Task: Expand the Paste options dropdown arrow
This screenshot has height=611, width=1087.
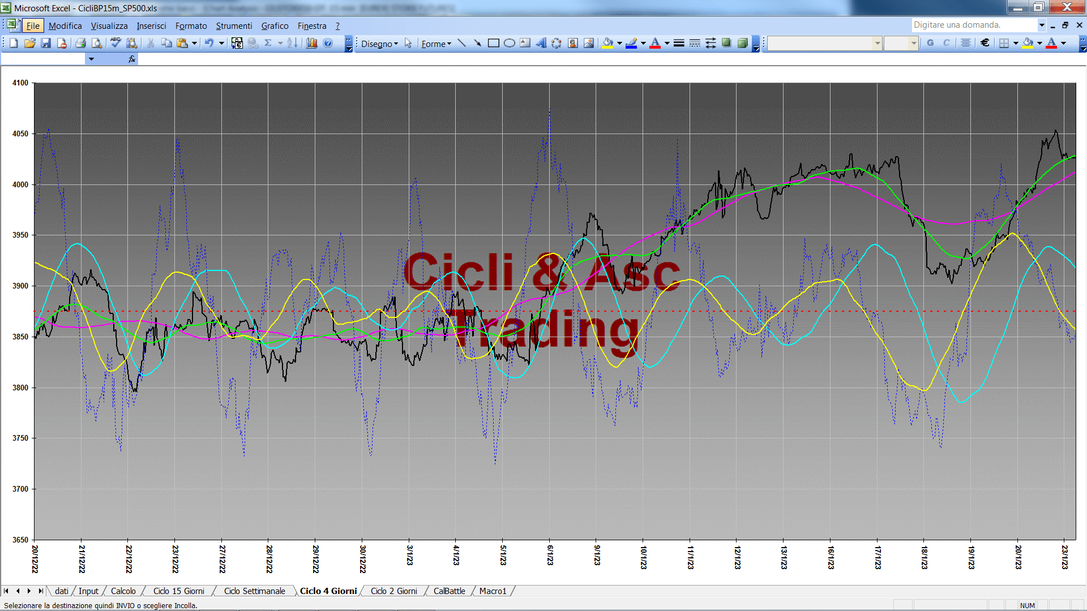Action: 194,43
